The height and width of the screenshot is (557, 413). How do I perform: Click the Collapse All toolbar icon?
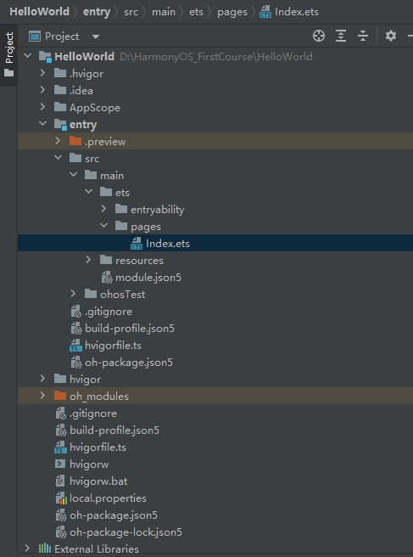coord(363,36)
